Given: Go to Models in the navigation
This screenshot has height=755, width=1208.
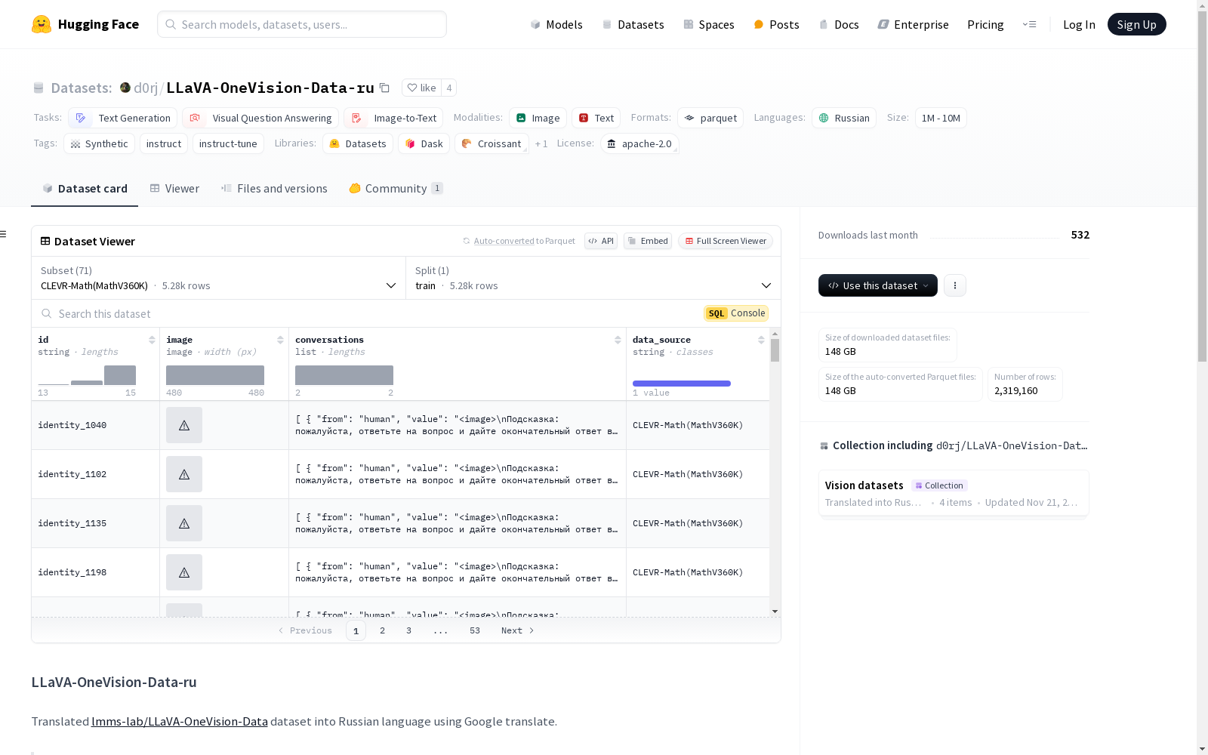Looking at the screenshot, I should pyautogui.click(x=556, y=24).
